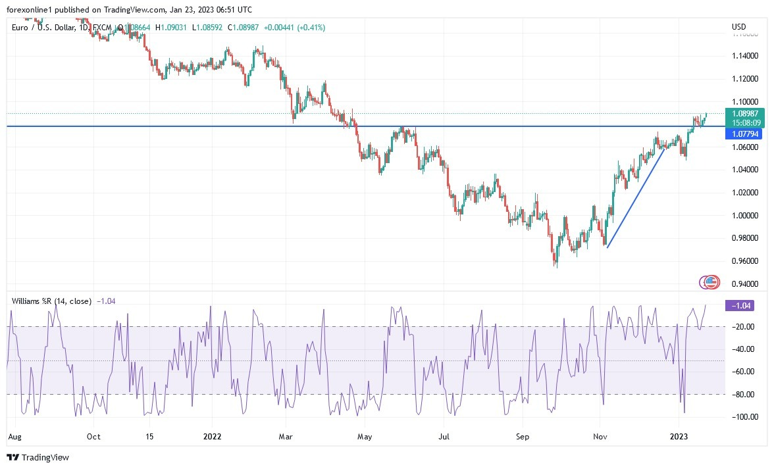The height and width of the screenshot is (469, 774).
Task: Click the teal 1.08987 last price label
Action: [x=746, y=114]
